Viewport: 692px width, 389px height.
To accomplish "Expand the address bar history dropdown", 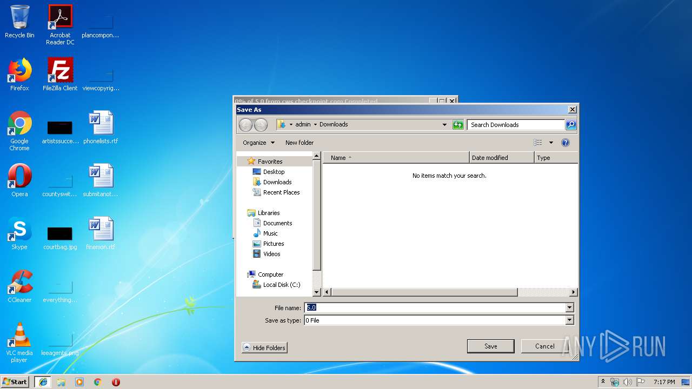I will click(x=444, y=125).
